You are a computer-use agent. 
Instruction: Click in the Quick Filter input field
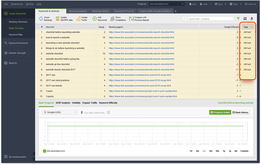coord(211,18)
